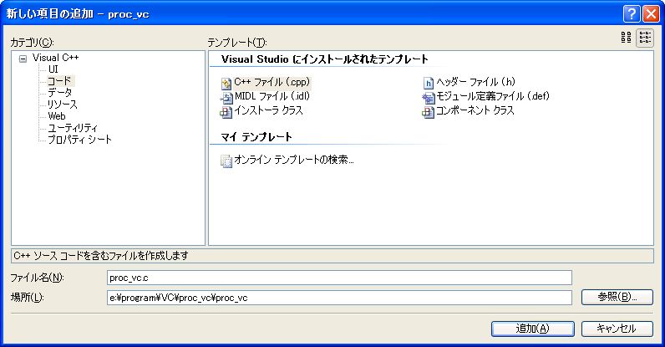Click the help question mark button
The width and height of the screenshot is (665, 347).
(x=631, y=14)
